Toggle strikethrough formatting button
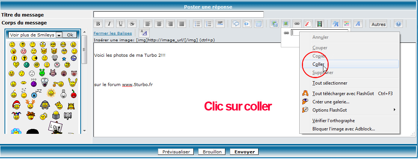Screen dimensions: 418x159 point(132,24)
